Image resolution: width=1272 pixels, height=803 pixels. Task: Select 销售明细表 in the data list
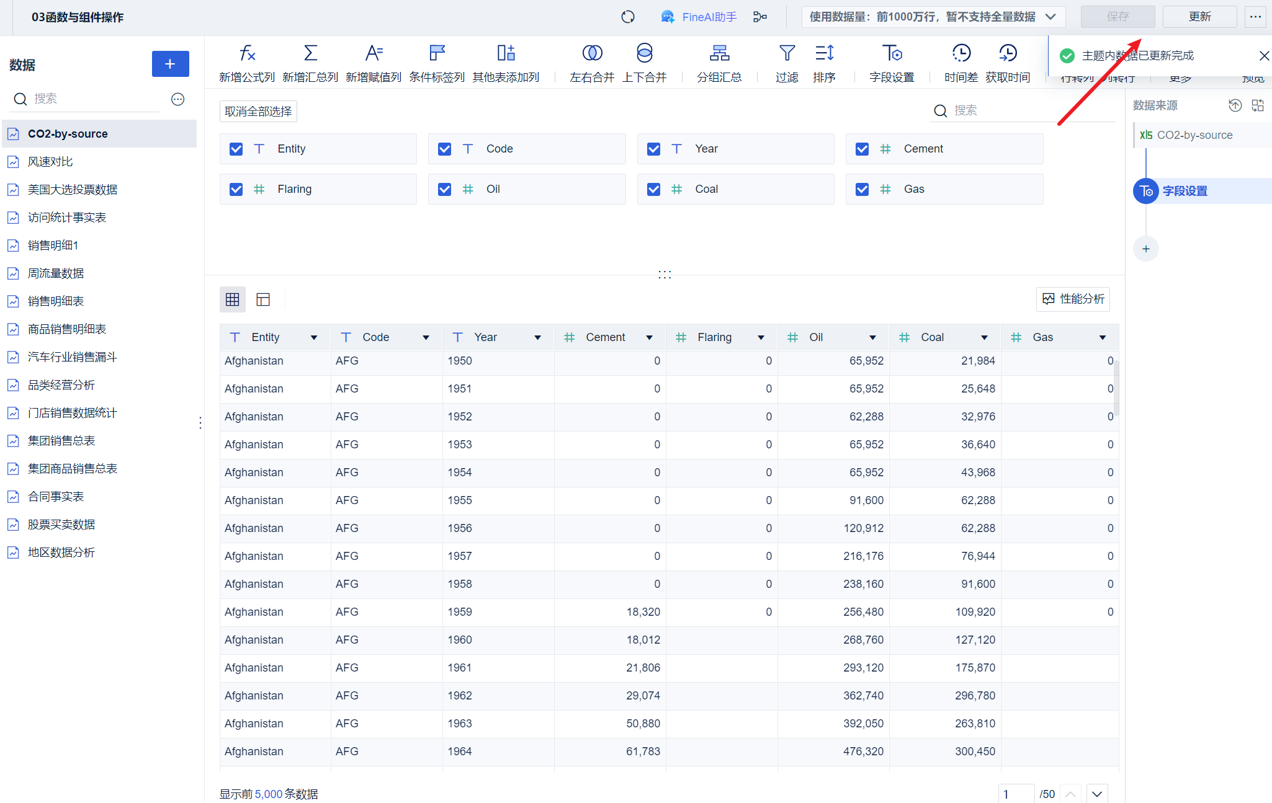56,301
